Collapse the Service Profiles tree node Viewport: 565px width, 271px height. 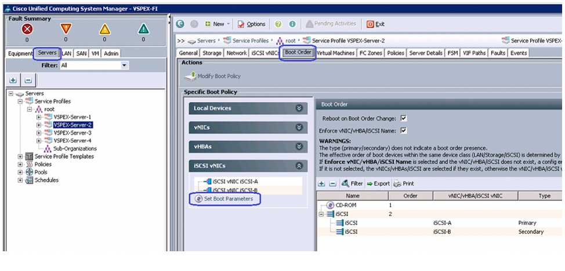[20, 102]
